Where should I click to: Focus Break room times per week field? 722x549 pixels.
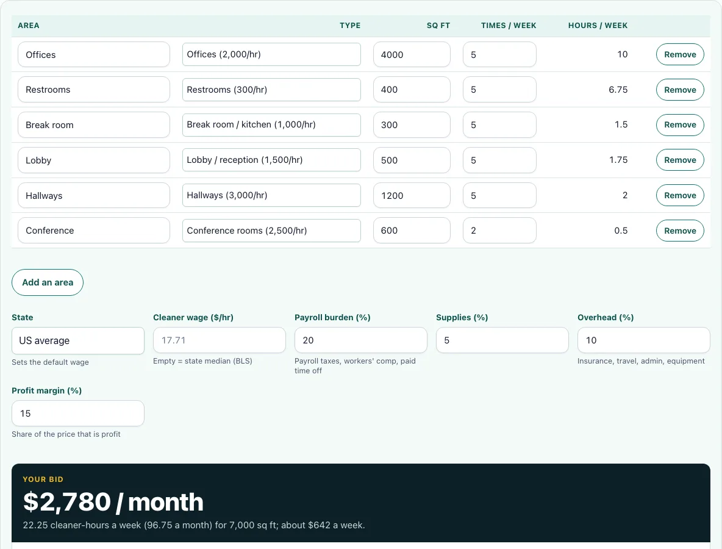499,125
